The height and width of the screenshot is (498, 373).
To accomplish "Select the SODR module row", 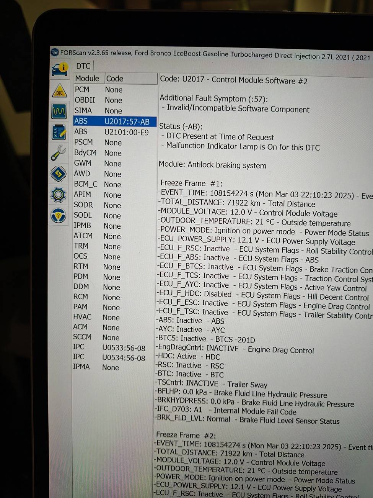I will tap(114, 205).
